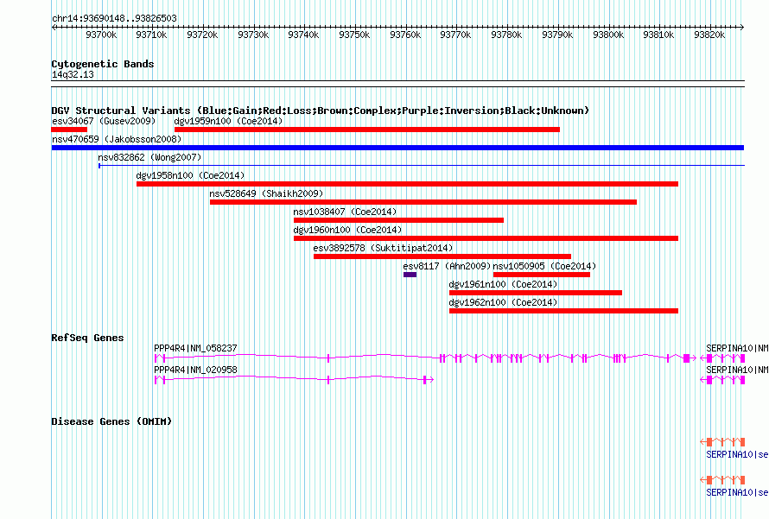Select the red bar of nsv528649

423,202
